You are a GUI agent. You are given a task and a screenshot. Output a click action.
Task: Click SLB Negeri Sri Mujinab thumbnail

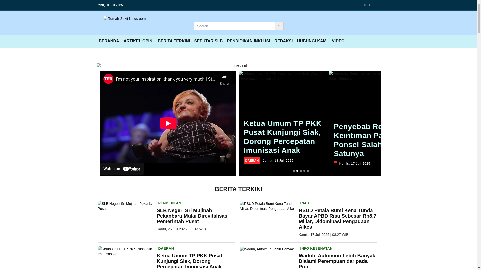coord(125,206)
